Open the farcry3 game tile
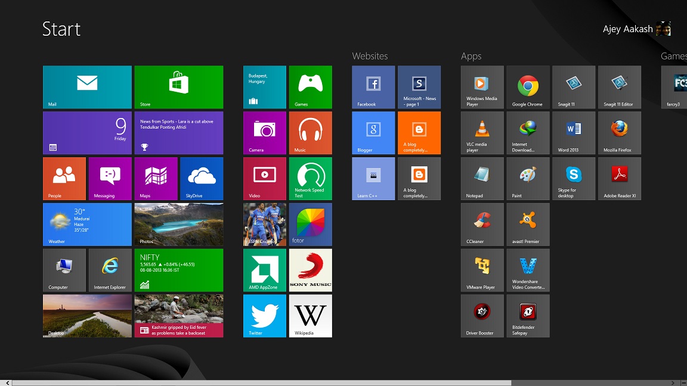This screenshot has width=687, height=386. 674,87
